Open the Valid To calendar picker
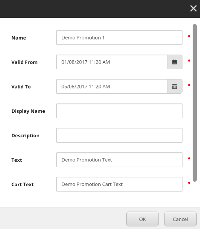The height and width of the screenshot is (229, 200). pyautogui.click(x=175, y=86)
